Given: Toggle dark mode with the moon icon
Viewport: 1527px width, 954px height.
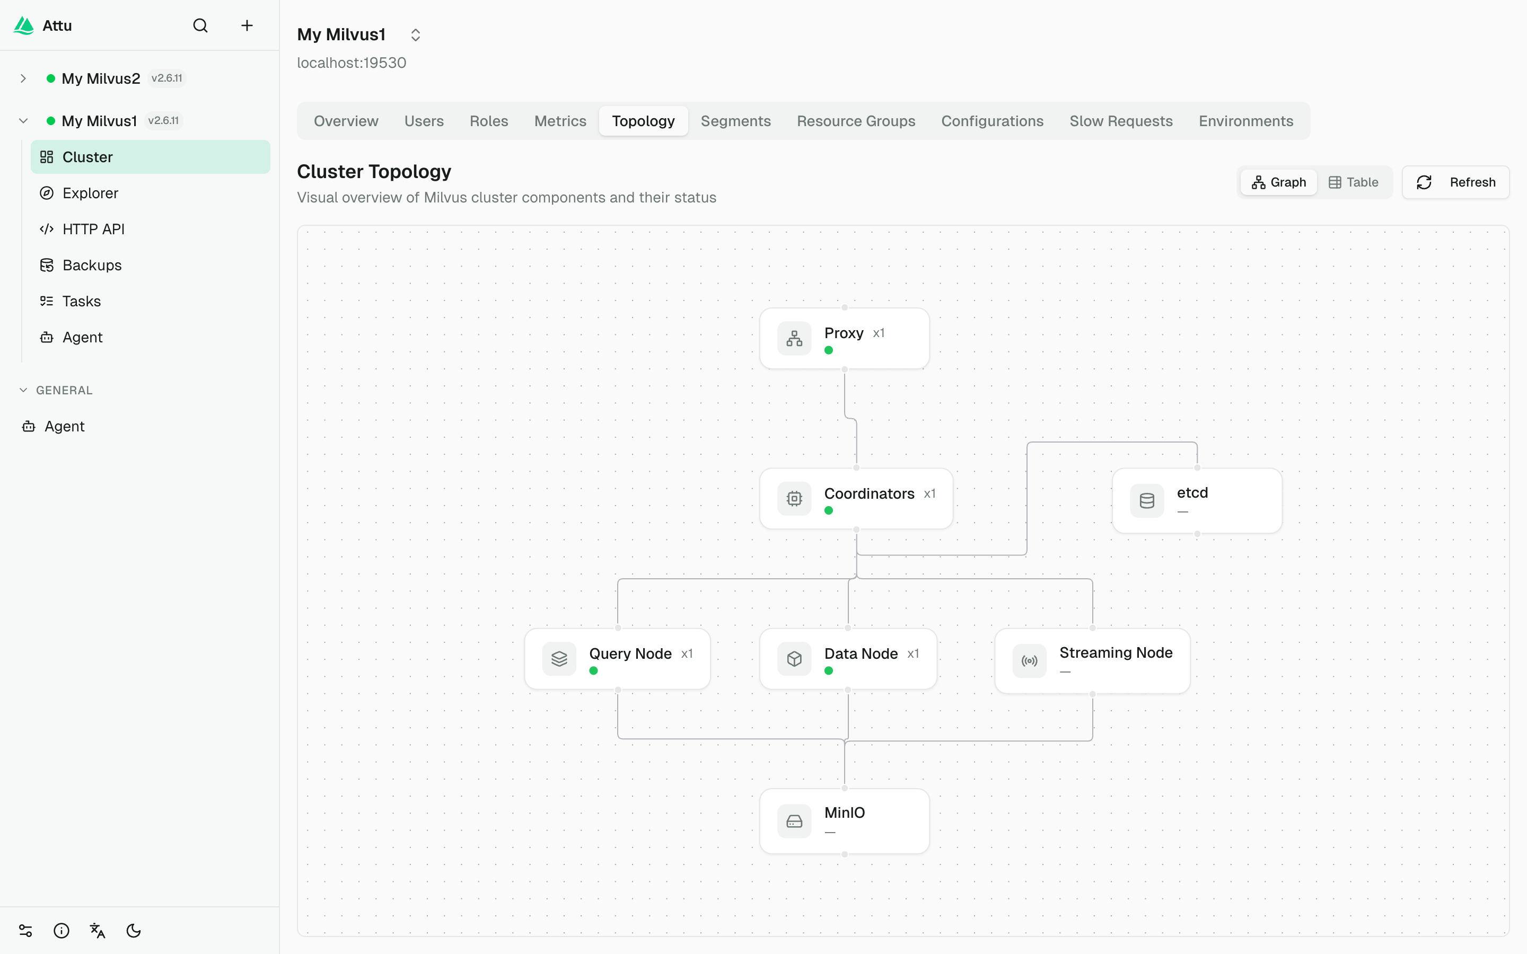Looking at the screenshot, I should (133, 930).
